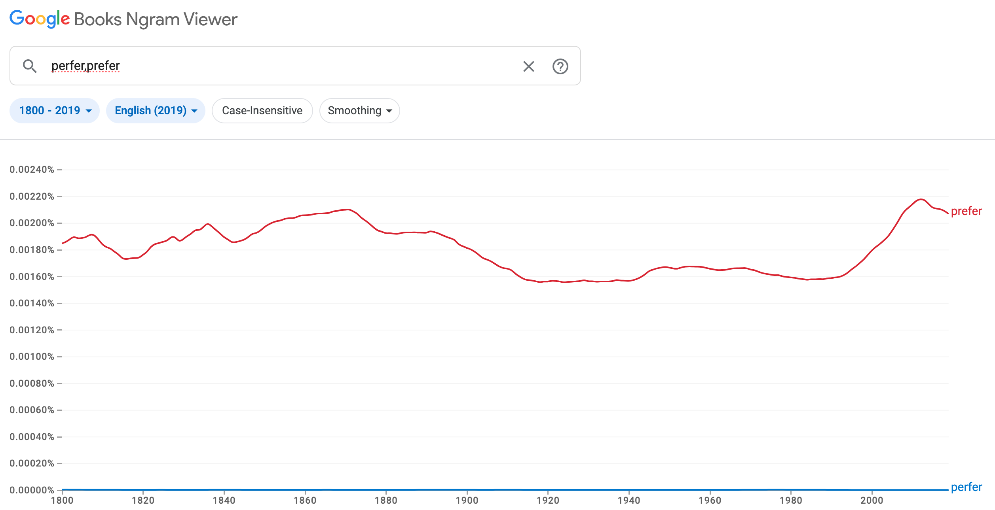
Task: Click the 1900 tick on the year axis
Action: [x=467, y=501]
